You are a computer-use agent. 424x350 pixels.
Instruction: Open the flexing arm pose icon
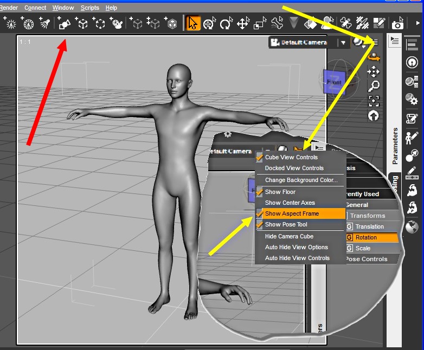(x=412, y=191)
